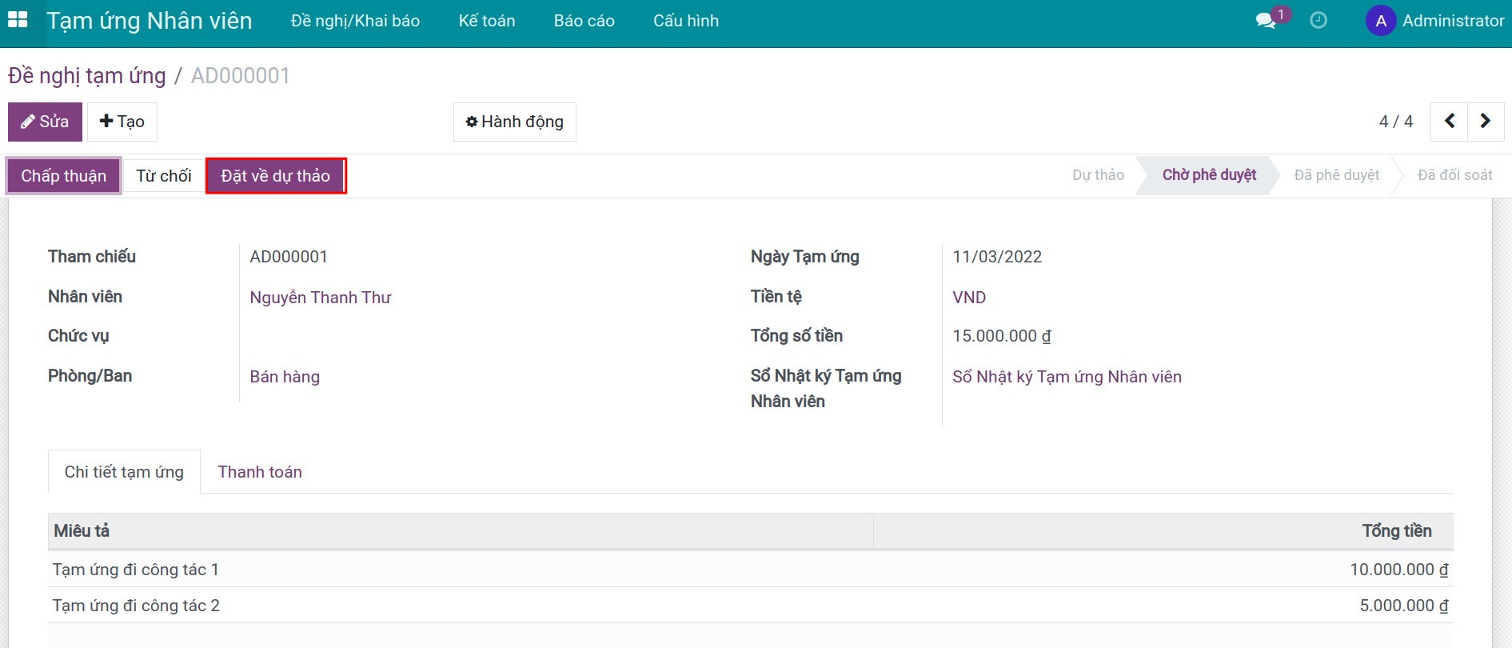
Task: Select the Tạm ứng đi công tác 1 row
Action: pos(135,570)
